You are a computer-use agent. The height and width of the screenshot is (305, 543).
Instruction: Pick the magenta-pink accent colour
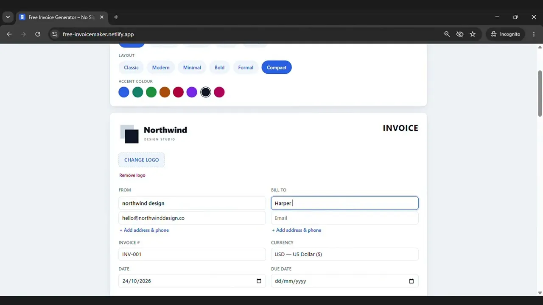point(219,92)
